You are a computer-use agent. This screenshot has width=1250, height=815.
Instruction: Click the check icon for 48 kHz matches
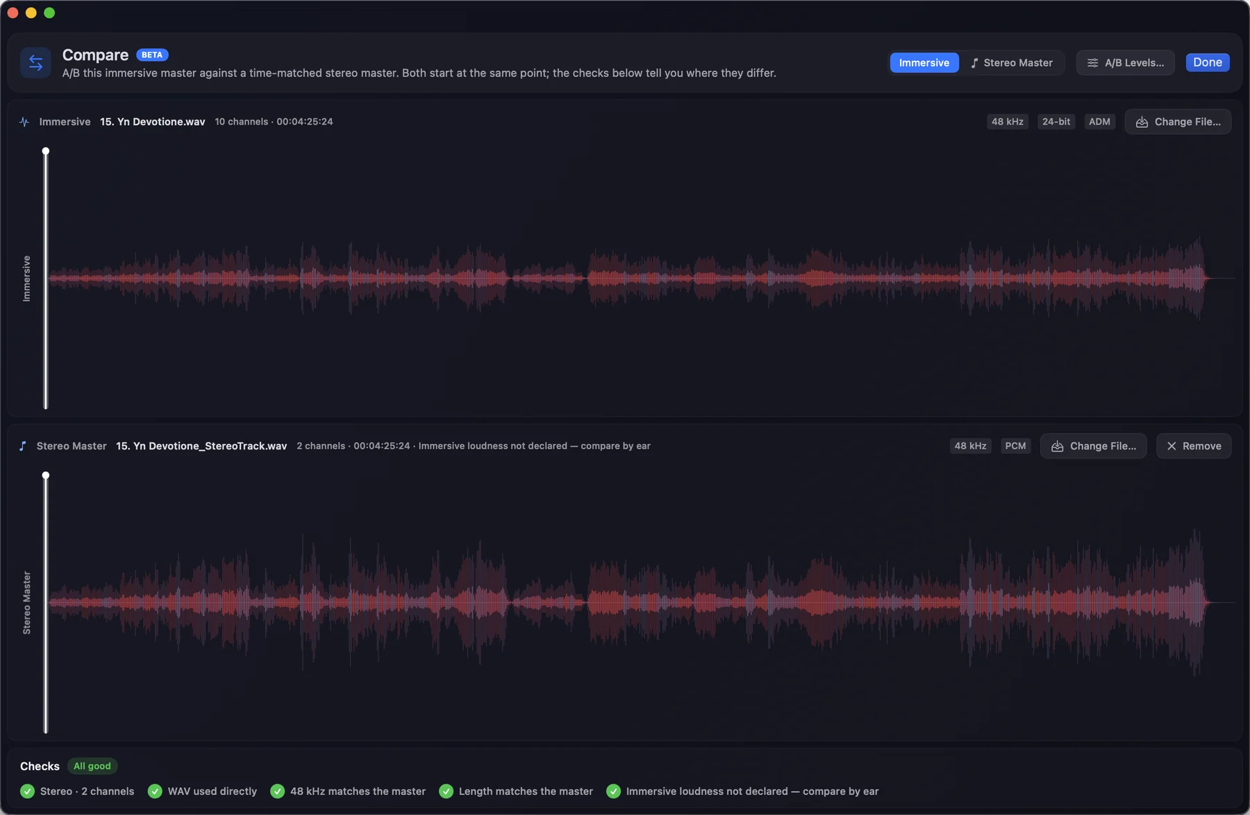(277, 791)
